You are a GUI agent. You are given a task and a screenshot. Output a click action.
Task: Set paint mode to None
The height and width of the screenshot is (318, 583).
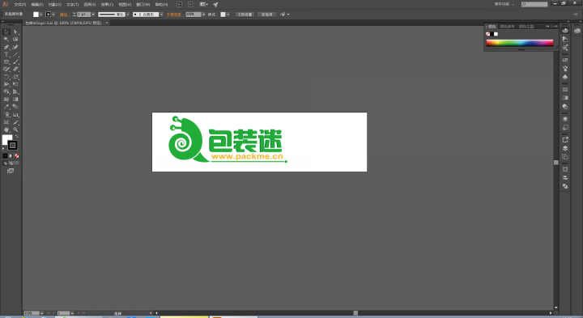(17, 156)
